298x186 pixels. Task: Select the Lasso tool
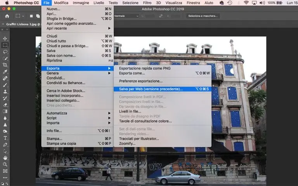(x=5, y=52)
